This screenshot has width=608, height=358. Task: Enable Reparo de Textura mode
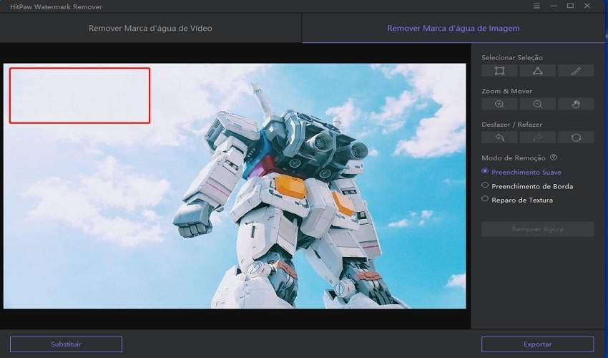pyautogui.click(x=486, y=199)
